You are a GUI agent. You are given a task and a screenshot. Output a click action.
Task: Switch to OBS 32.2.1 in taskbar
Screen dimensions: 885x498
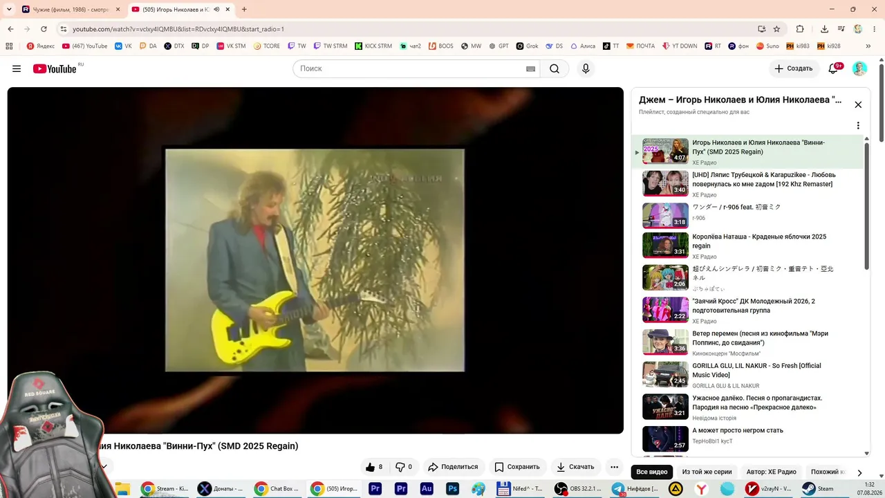pyautogui.click(x=578, y=488)
